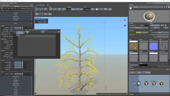Toggle the variations Amount checkbox

coord(134,35)
